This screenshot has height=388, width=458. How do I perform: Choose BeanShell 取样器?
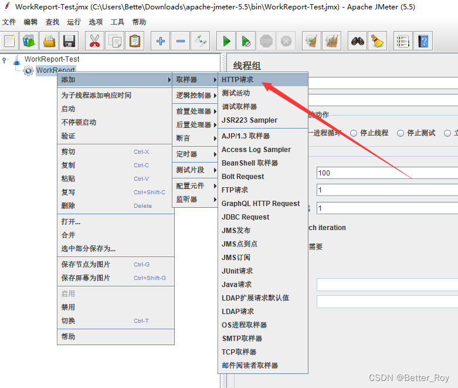click(263, 163)
